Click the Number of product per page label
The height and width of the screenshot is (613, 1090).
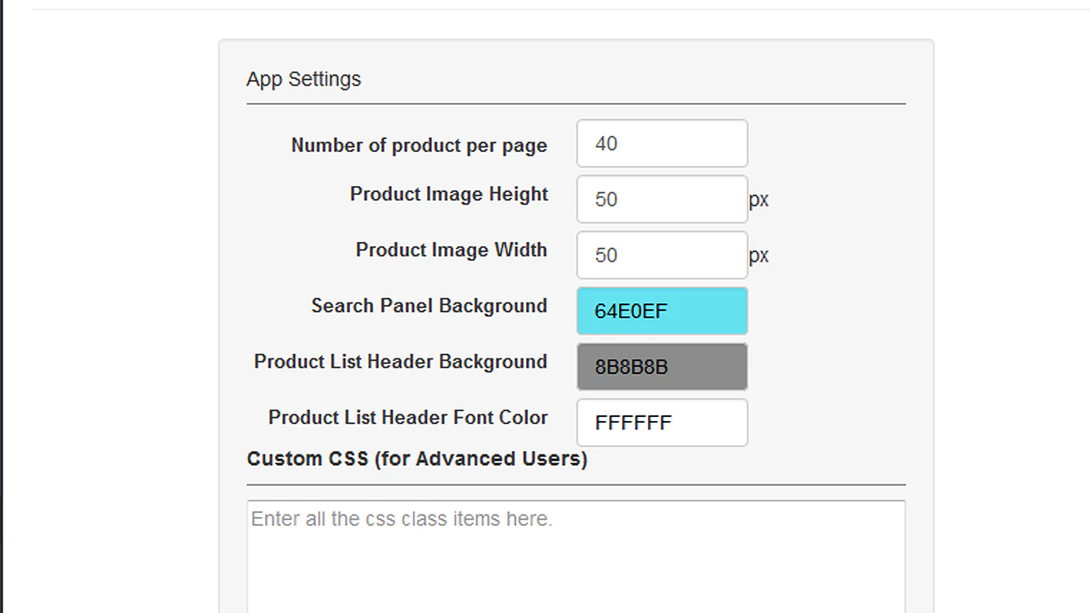pyautogui.click(x=418, y=144)
